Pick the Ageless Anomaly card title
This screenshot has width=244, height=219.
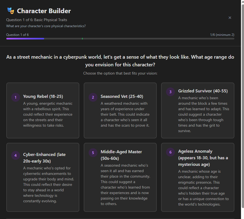(203, 158)
